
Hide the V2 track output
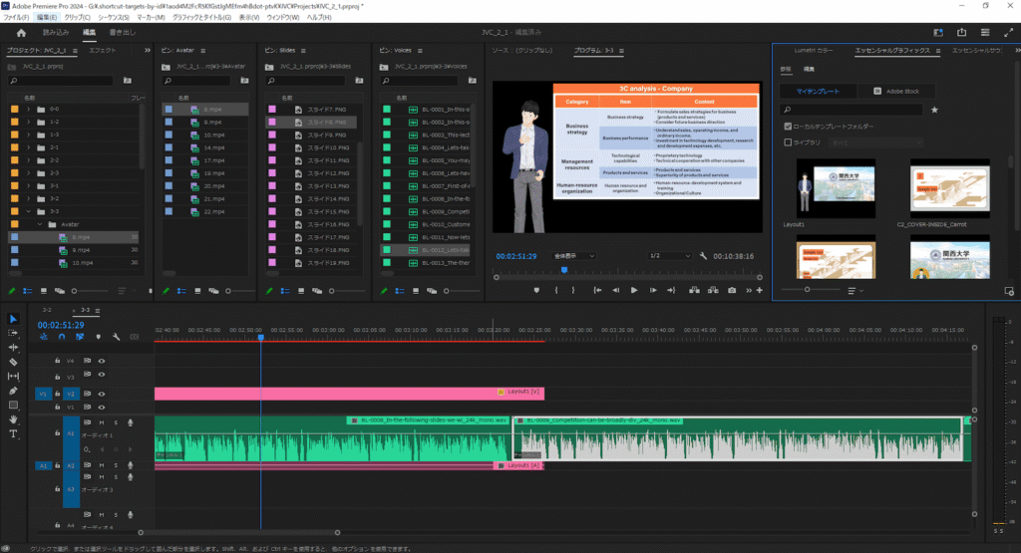point(102,394)
